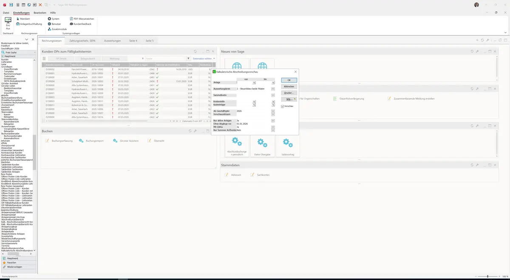Open the hamburger menu in Kunden OPs panel
Viewport: 510px width, 280px height.
pyautogui.click(x=44, y=59)
